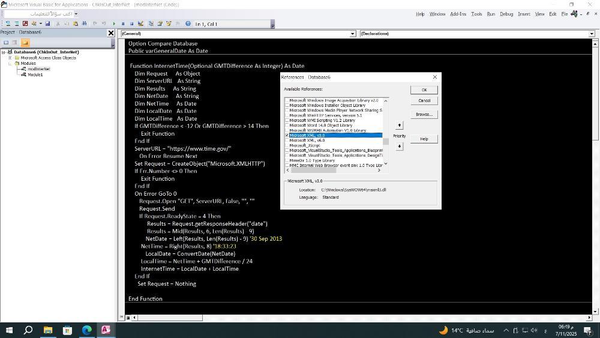The width and height of the screenshot is (600, 338).
Task: Click the green Run macro arrow
Action: [114, 24]
